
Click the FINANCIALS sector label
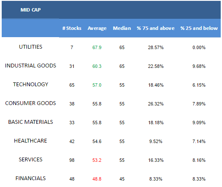tap(30, 178)
